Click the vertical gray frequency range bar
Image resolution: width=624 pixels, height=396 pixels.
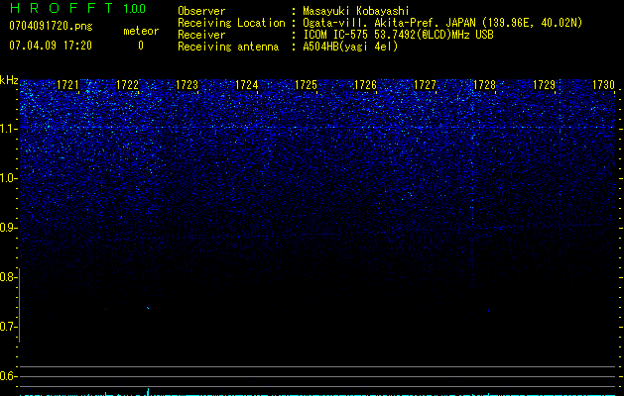(20, 305)
